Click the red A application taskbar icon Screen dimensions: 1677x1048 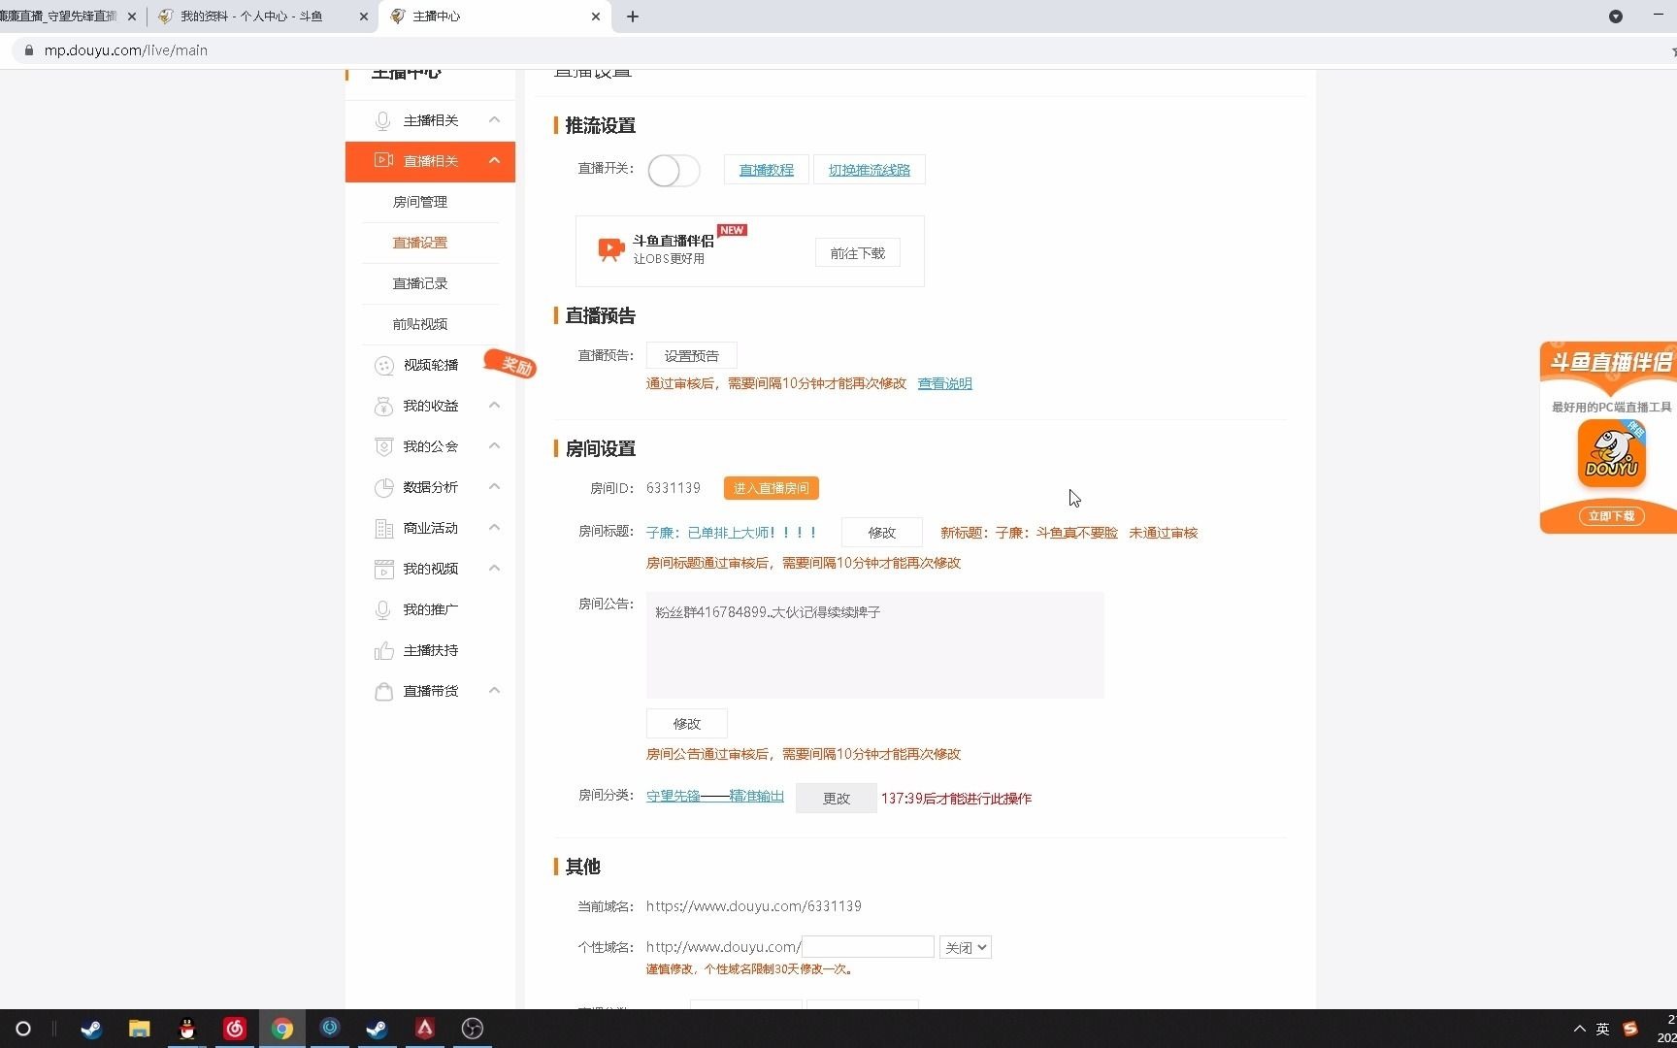[425, 1029]
